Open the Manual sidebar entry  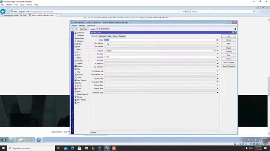(80, 97)
